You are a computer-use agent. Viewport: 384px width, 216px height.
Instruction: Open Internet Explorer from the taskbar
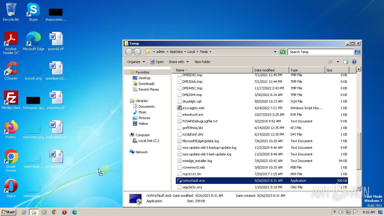point(24,212)
